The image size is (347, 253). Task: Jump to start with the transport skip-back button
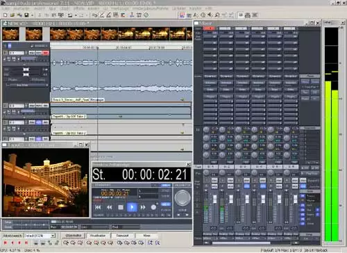coord(98,207)
